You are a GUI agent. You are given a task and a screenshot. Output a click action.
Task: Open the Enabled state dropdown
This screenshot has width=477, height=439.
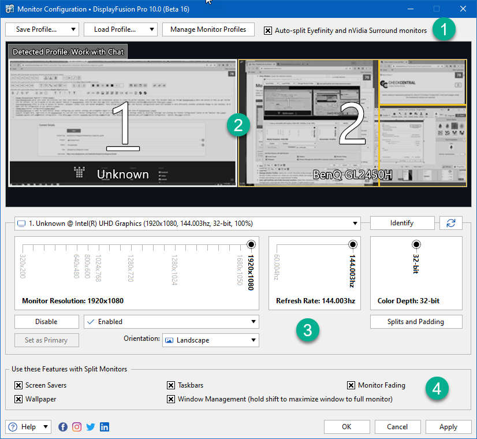(x=172, y=322)
